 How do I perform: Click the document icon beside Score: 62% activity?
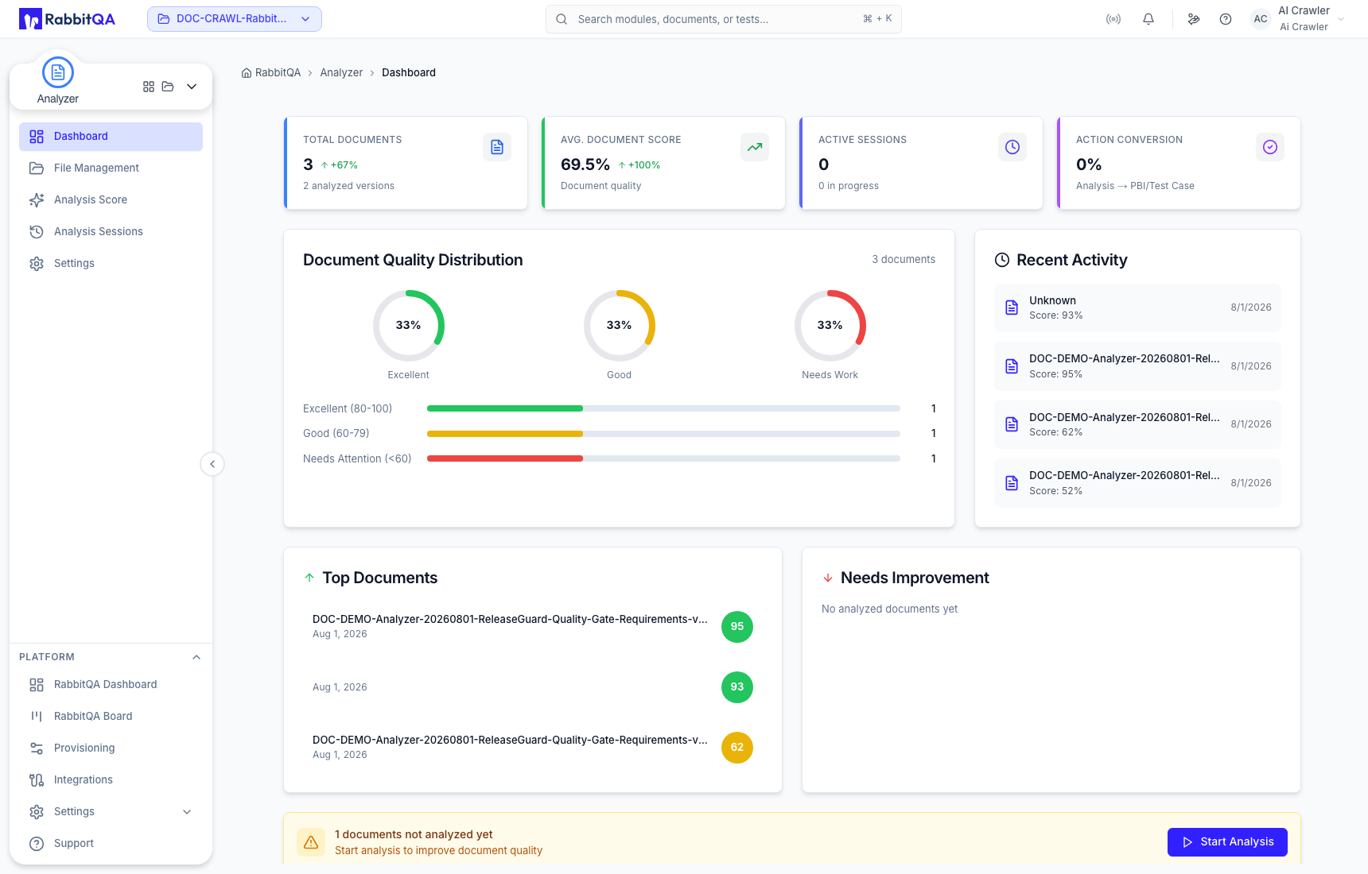[1012, 424]
